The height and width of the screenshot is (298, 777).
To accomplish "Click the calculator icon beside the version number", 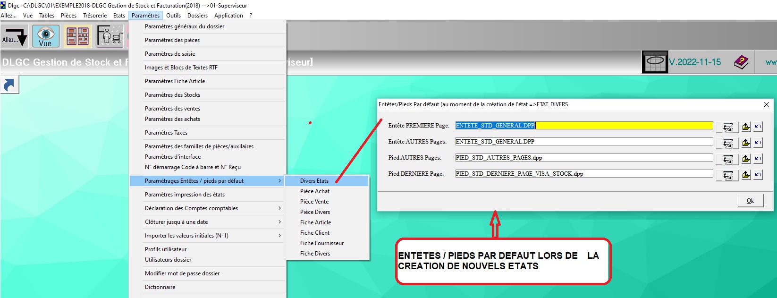I will point(655,62).
